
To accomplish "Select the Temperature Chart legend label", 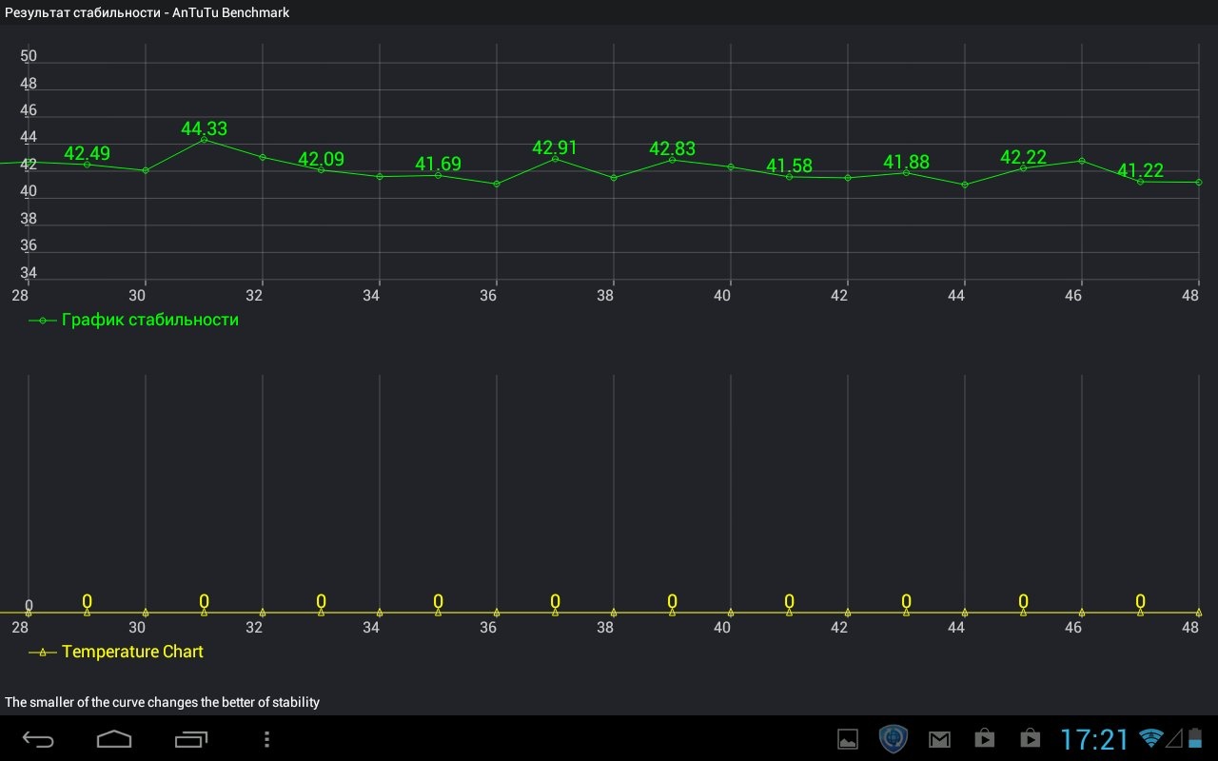I will tap(132, 652).
